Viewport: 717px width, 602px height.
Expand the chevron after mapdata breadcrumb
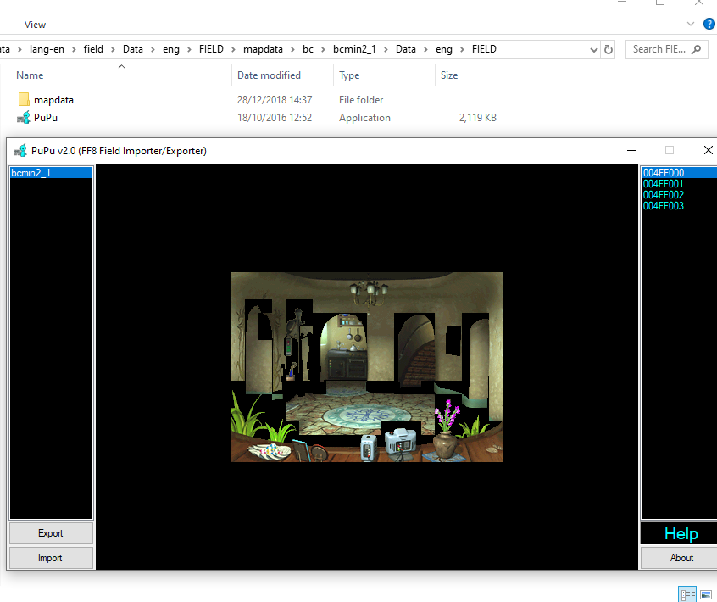click(292, 49)
